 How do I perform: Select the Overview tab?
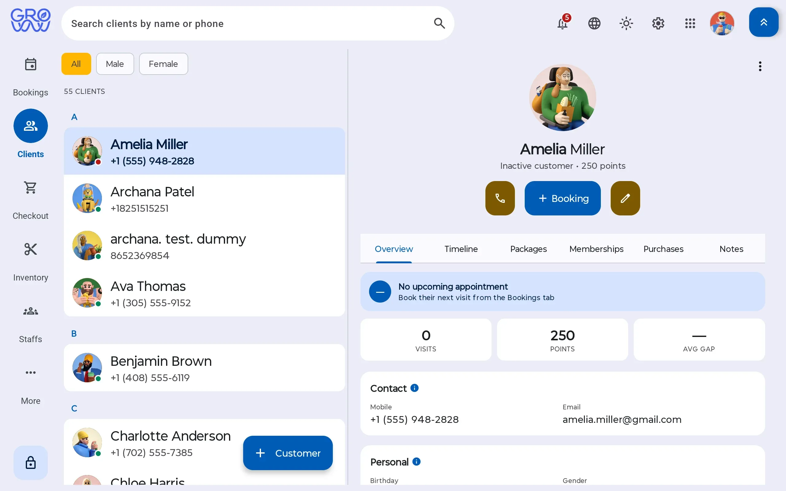(394, 249)
